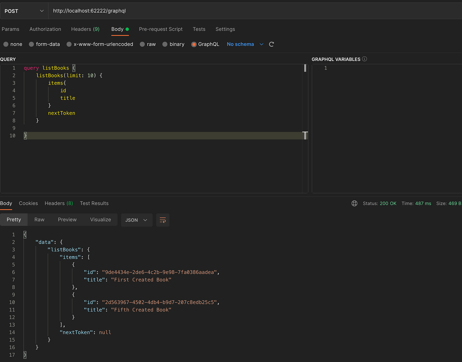Click the "data" response key
This screenshot has width=462, height=362.
(44, 242)
